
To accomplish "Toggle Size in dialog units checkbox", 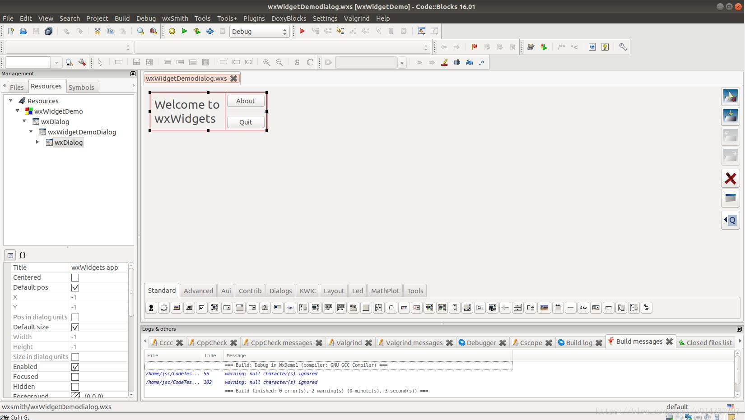I will 75,357.
